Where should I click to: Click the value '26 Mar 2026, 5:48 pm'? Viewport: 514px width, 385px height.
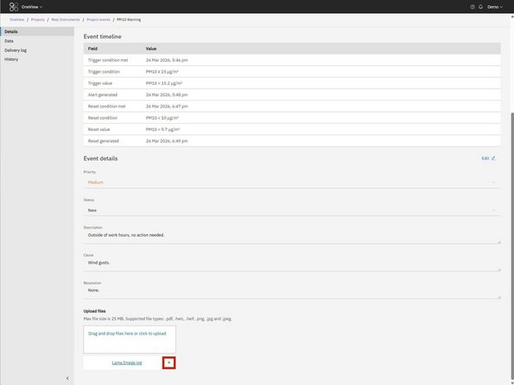point(167,95)
